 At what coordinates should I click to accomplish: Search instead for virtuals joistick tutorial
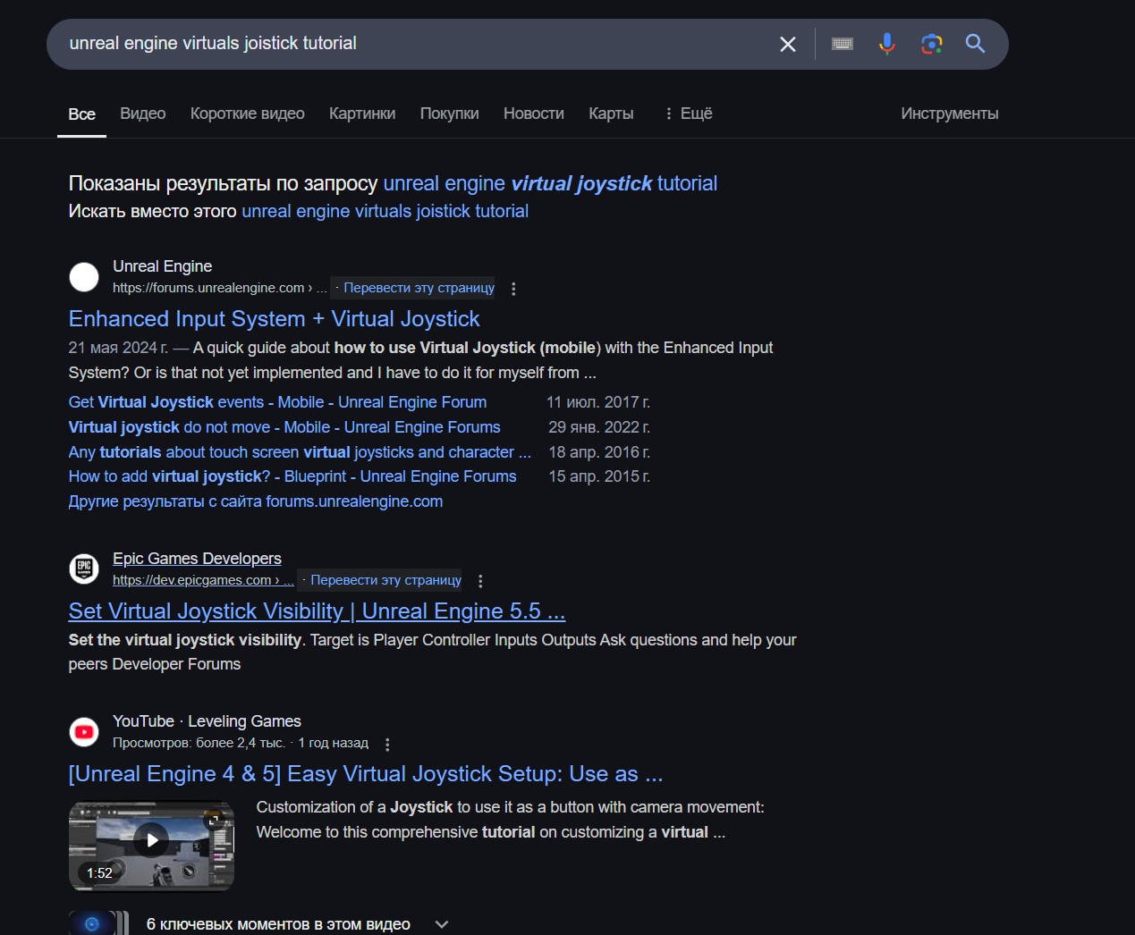tap(385, 211)
